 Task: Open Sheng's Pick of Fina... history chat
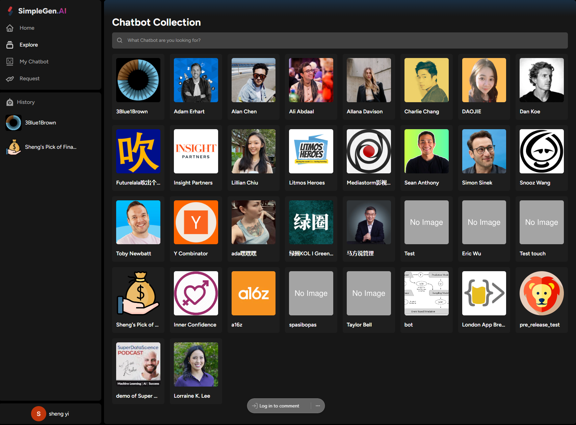pyautogui.click(x=51, y=147)
